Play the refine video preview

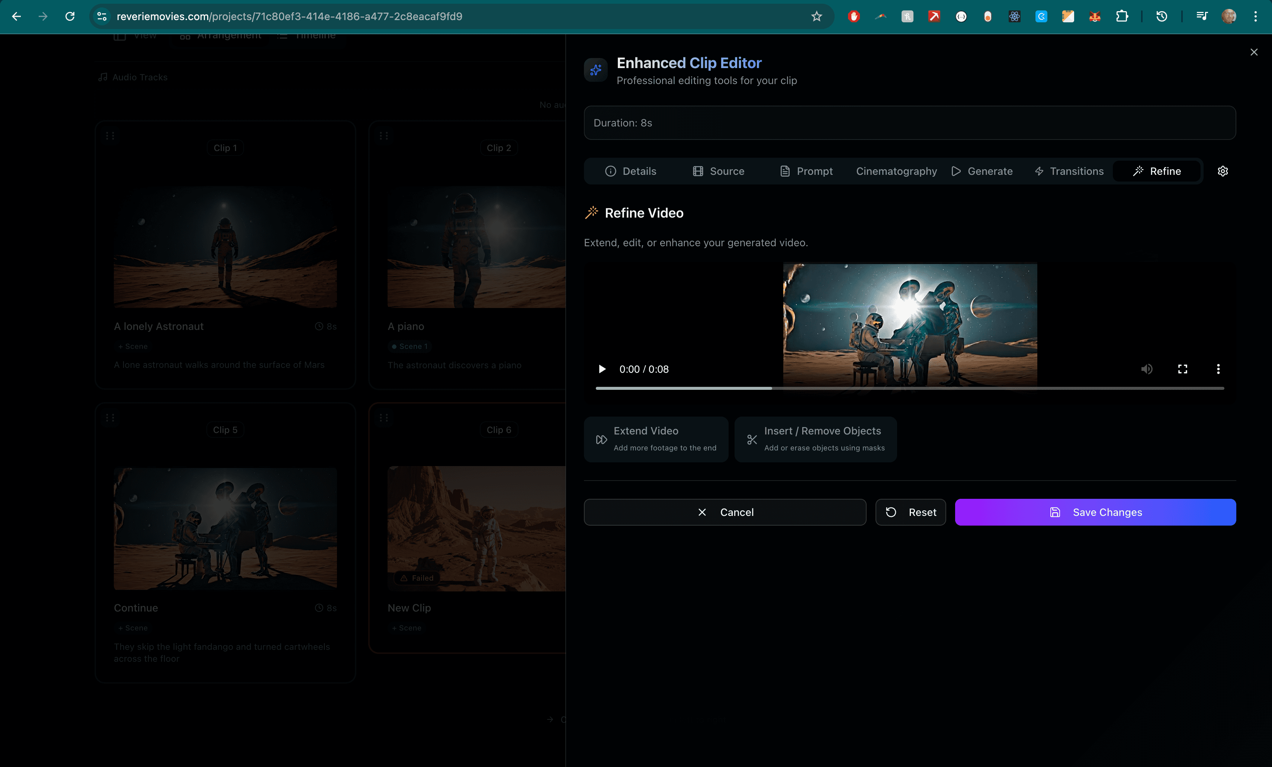pyautogui.click(x=602, y=369)
